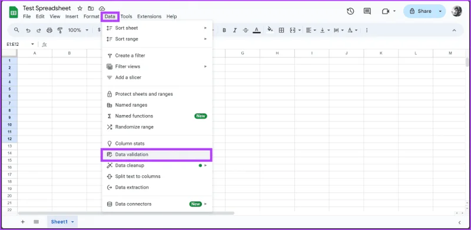The height and width of the screenshot is (230, 471).
Task: Open the View menu
Action: 55,16
